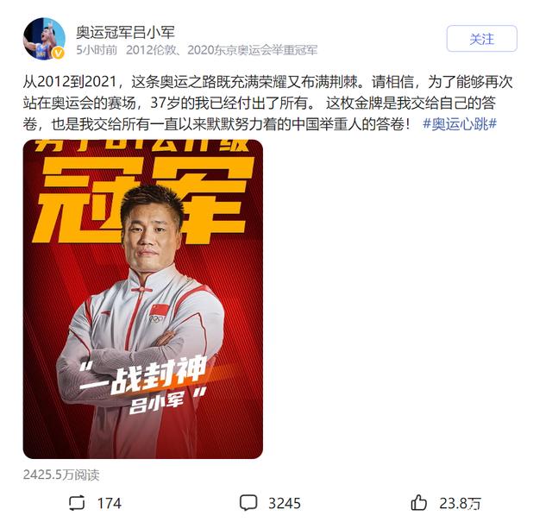Image resolution: width=552 pixels, height=522 pixels.
Task: Like the post with the thumbs-up icon
Action: point(419,502)
